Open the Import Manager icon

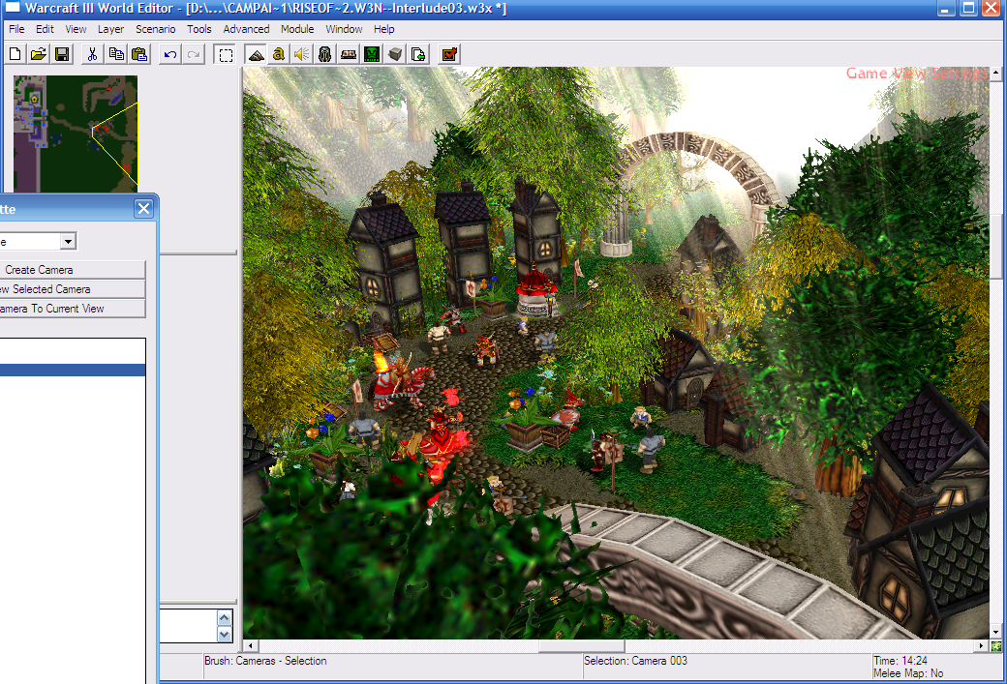click(x=418, y=54)
